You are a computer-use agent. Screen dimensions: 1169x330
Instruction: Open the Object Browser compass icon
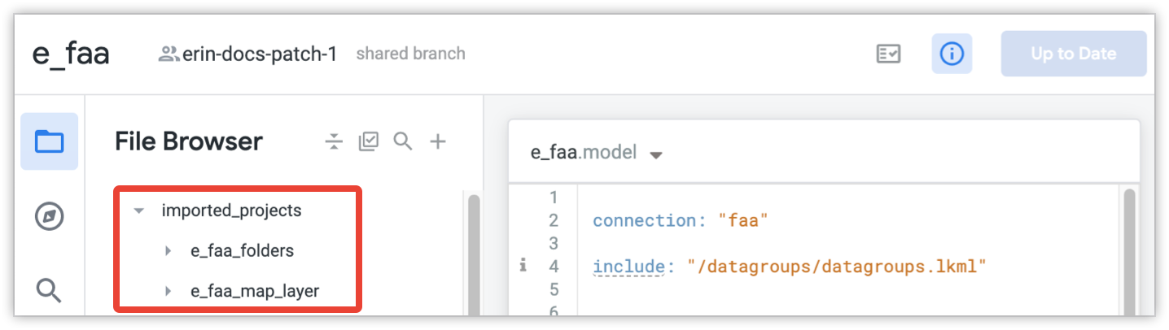49,216
